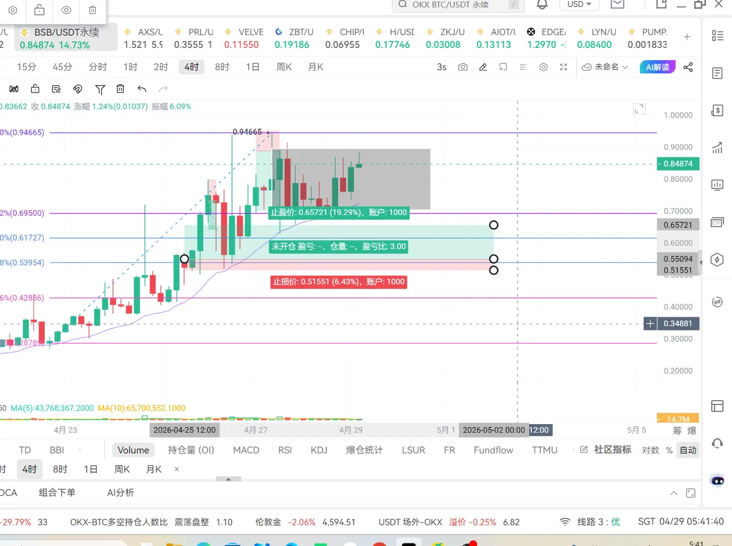Open watchlist panel in right sidebar
This screenshot has width=732, height=546.
[x=717, y=36]
